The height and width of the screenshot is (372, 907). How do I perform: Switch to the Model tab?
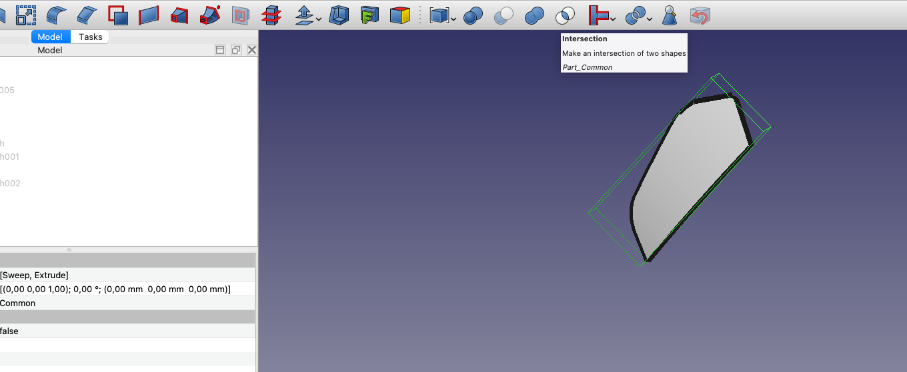50,37
